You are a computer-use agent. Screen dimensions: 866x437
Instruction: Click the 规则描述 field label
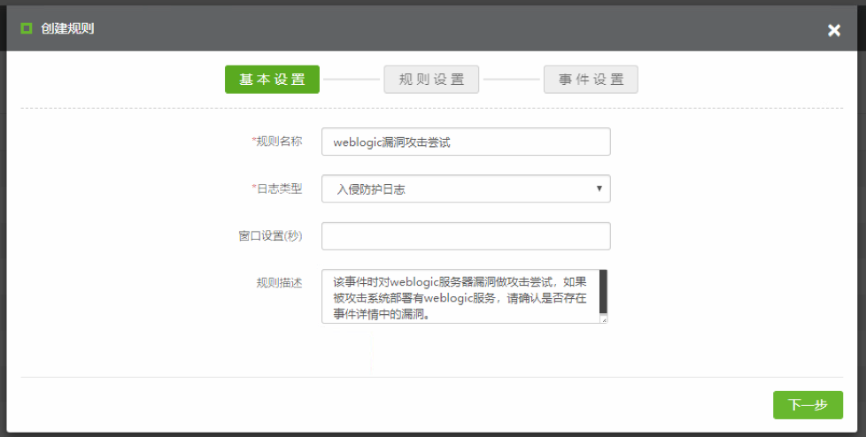[279, 283]
